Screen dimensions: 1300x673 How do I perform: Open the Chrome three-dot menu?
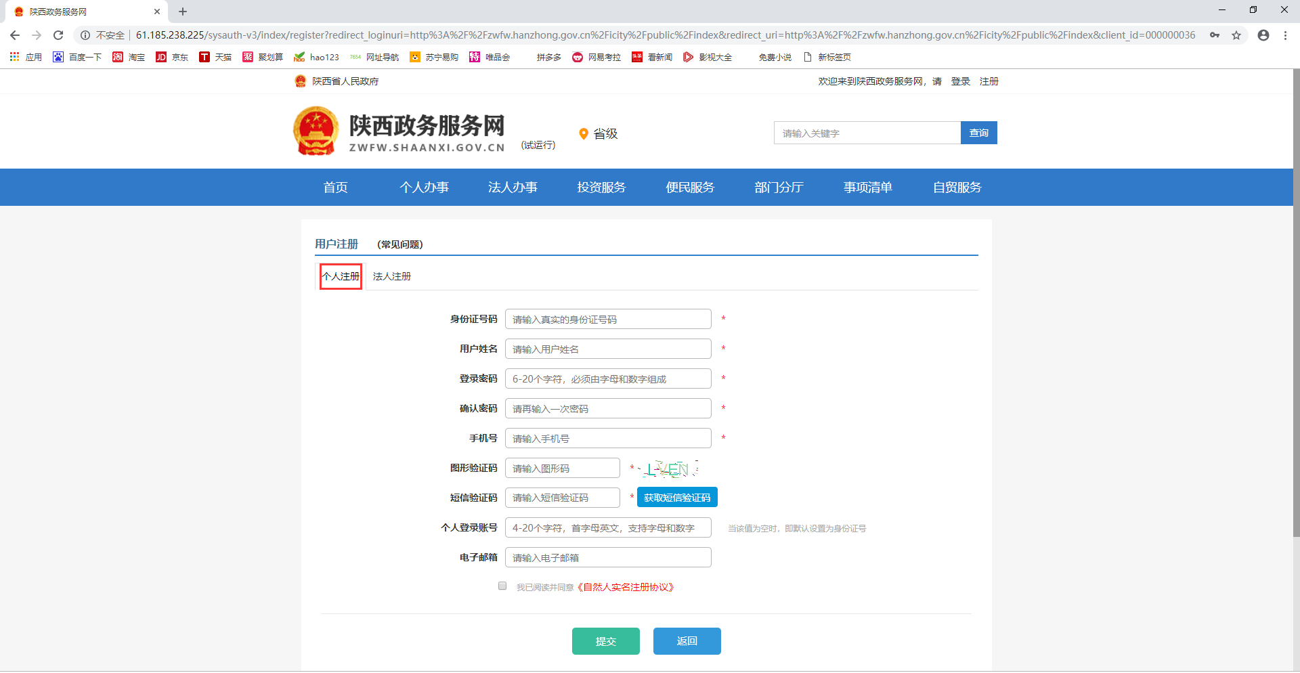coord(1285,35)
